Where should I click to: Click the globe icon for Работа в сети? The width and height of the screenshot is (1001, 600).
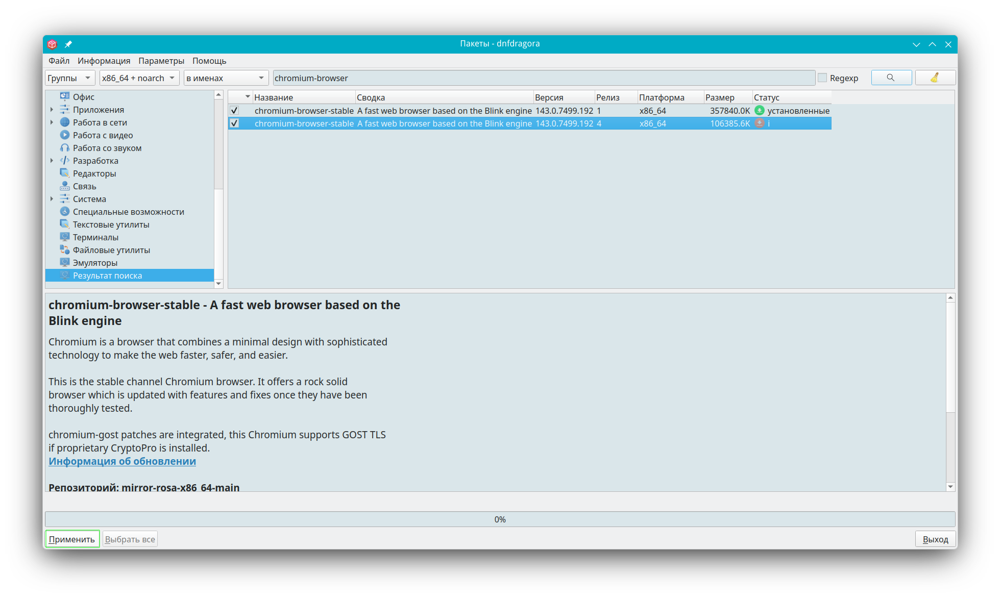[x=65, y=122]
